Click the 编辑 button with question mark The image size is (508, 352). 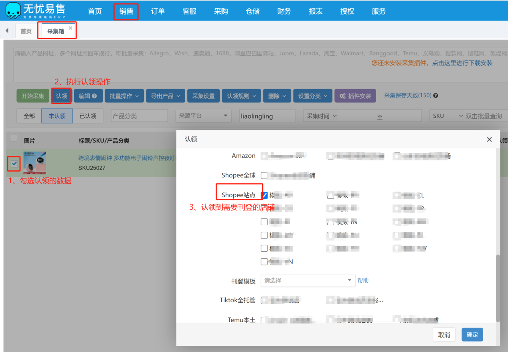click(88, 96)
